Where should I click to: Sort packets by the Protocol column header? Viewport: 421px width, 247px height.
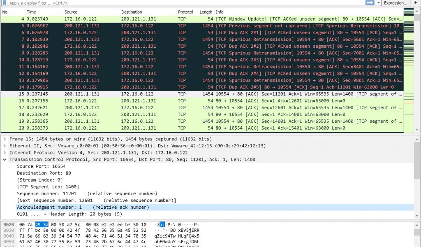point(185,12)
